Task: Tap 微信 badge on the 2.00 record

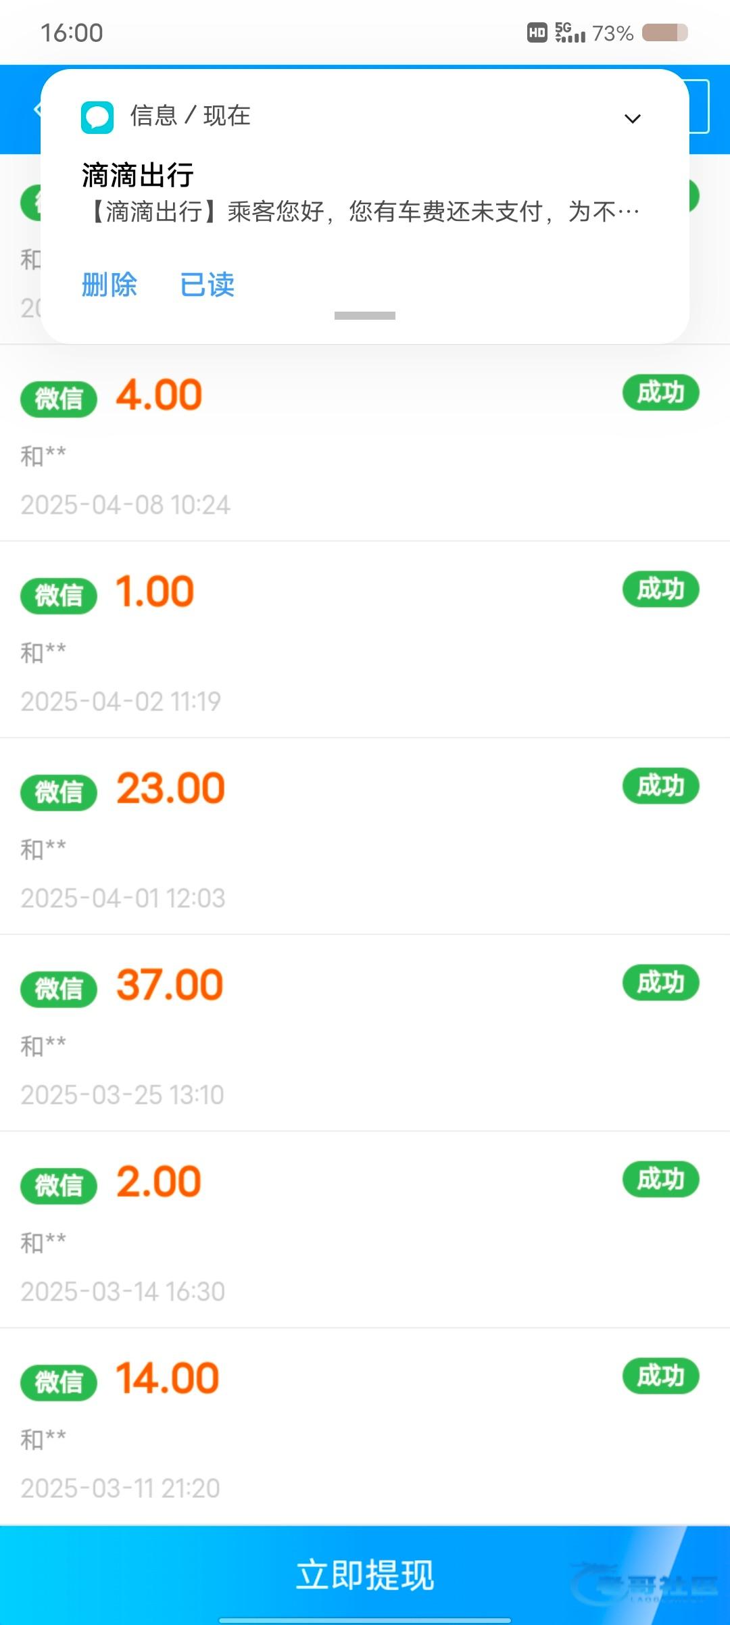Action: tap(59, 1186)
